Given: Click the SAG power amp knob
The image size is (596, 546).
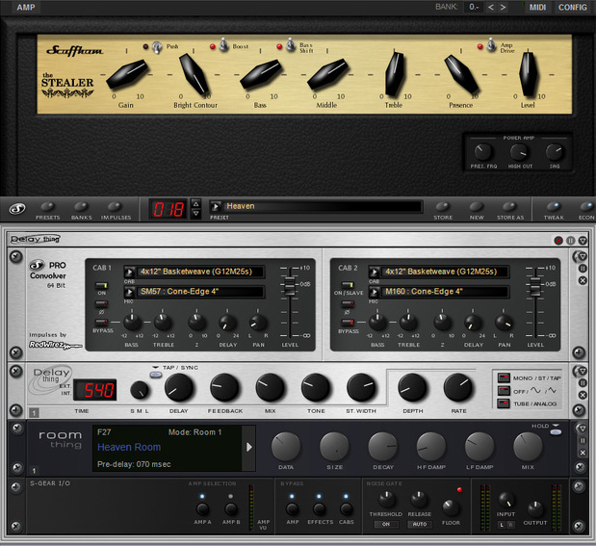Looking at the screenshot, I should tap(555, 152).
